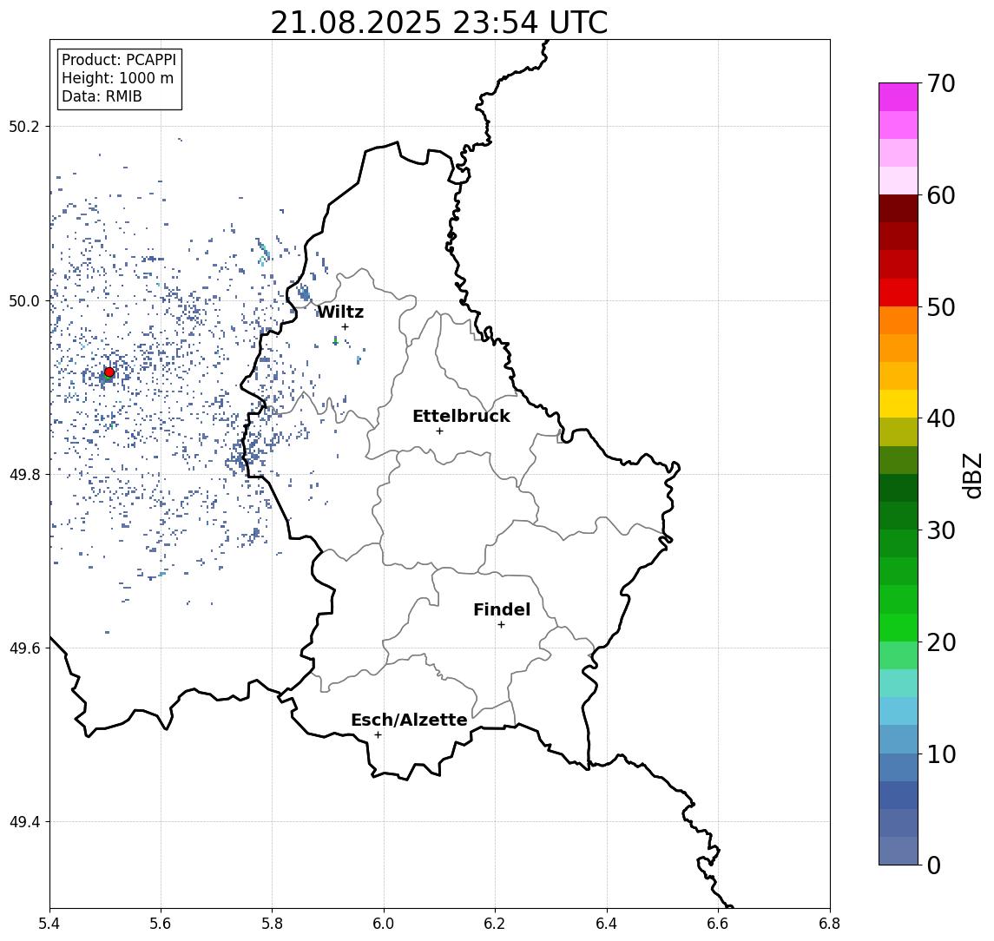Click the colorbar tick label 10
The image size is (994, 941).
(941, 753)
